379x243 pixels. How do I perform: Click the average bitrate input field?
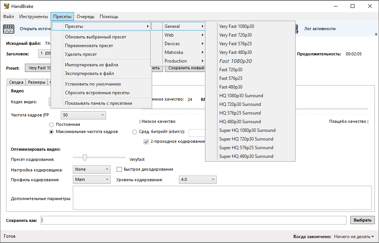click(x=197, y=133)
